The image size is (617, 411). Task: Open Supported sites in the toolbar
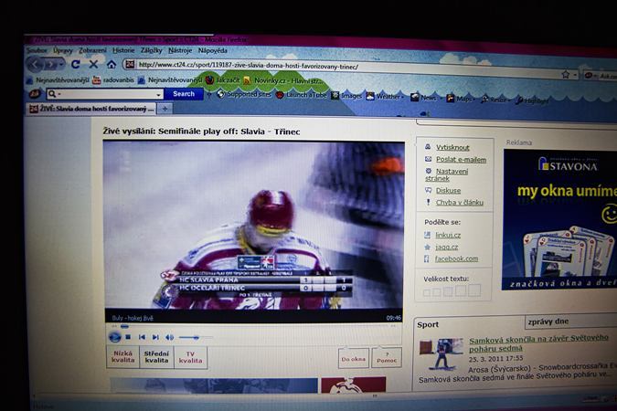click(244, 94)
